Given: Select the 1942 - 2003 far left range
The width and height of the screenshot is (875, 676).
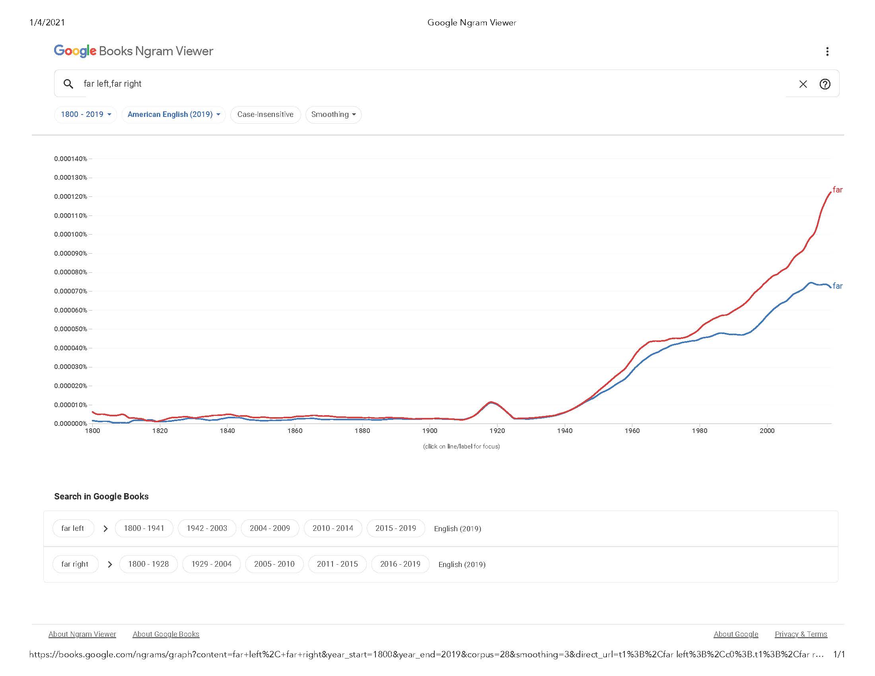Looking at the screenshot, I should [207, 528].
